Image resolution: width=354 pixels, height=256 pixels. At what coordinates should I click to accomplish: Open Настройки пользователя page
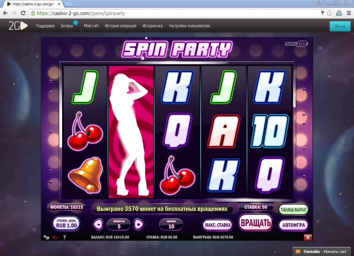189,26
